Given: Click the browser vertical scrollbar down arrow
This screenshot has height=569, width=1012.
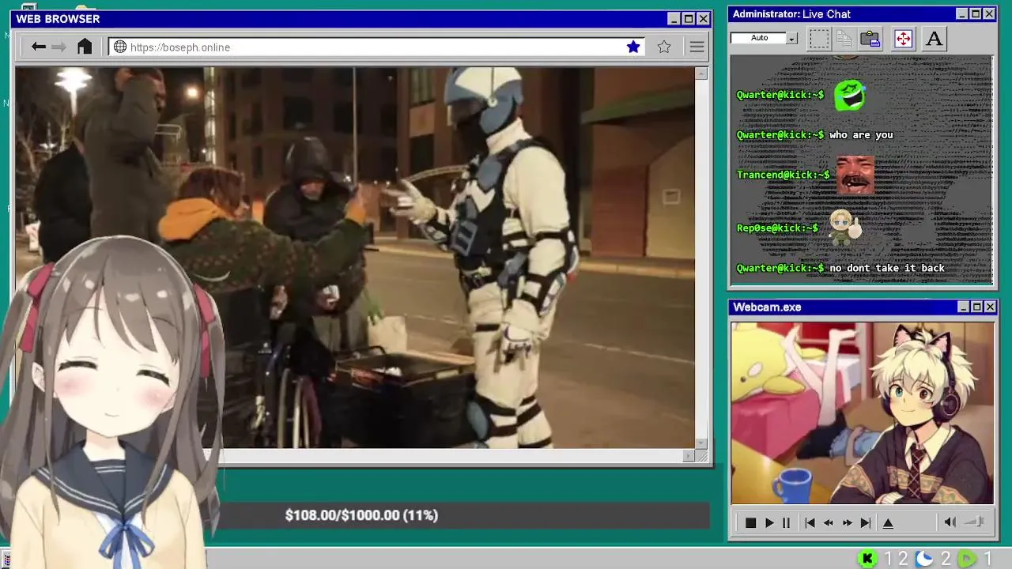Looking at the screenshot, I should point(701,443).
